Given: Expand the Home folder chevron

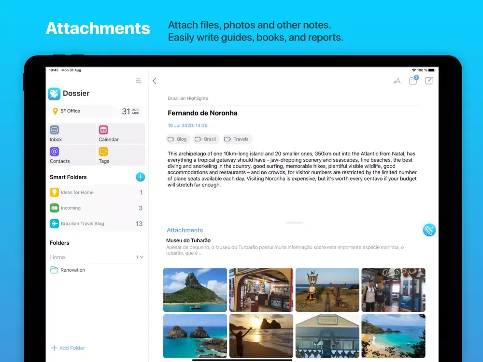Looking at the screenshot, I should tap(142, 257).
